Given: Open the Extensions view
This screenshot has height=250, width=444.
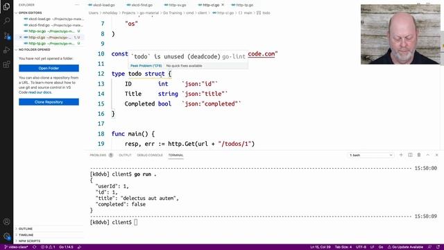Looking at the screenshot, I should tap(6, 65).
